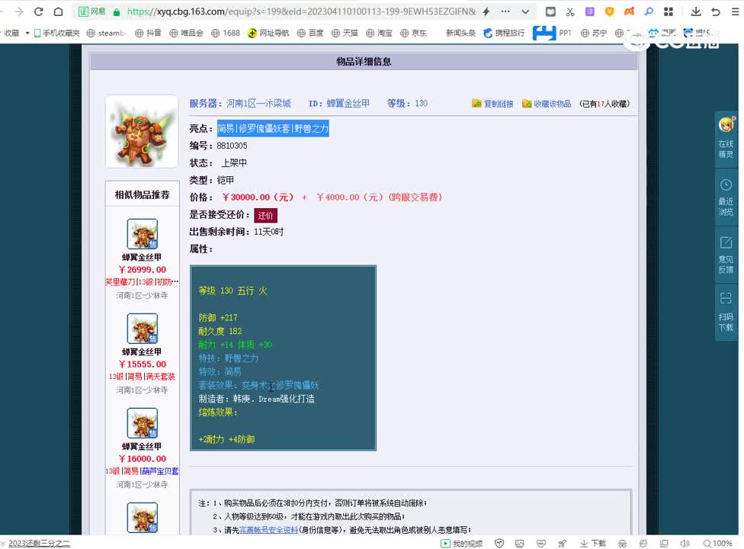This screenshot has width=744, height=549.
Task: Open the 唯品会 bookmark
Action: coord(186,33)
